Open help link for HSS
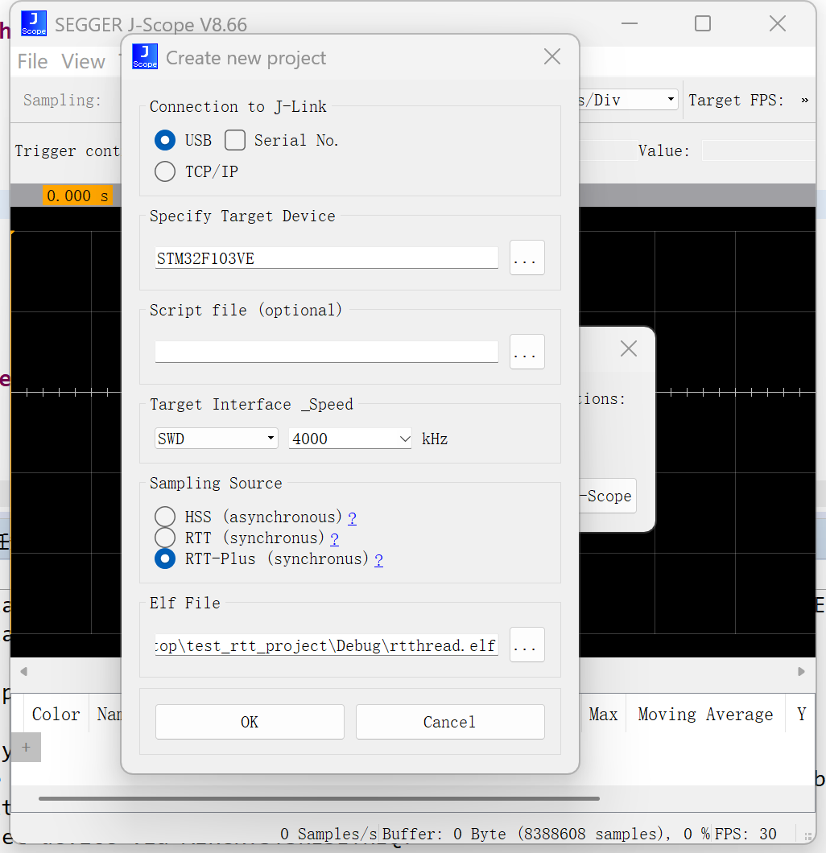 tap(352, 518)
